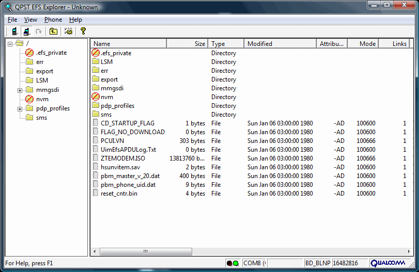Collapse the root folder tree node

10,43
